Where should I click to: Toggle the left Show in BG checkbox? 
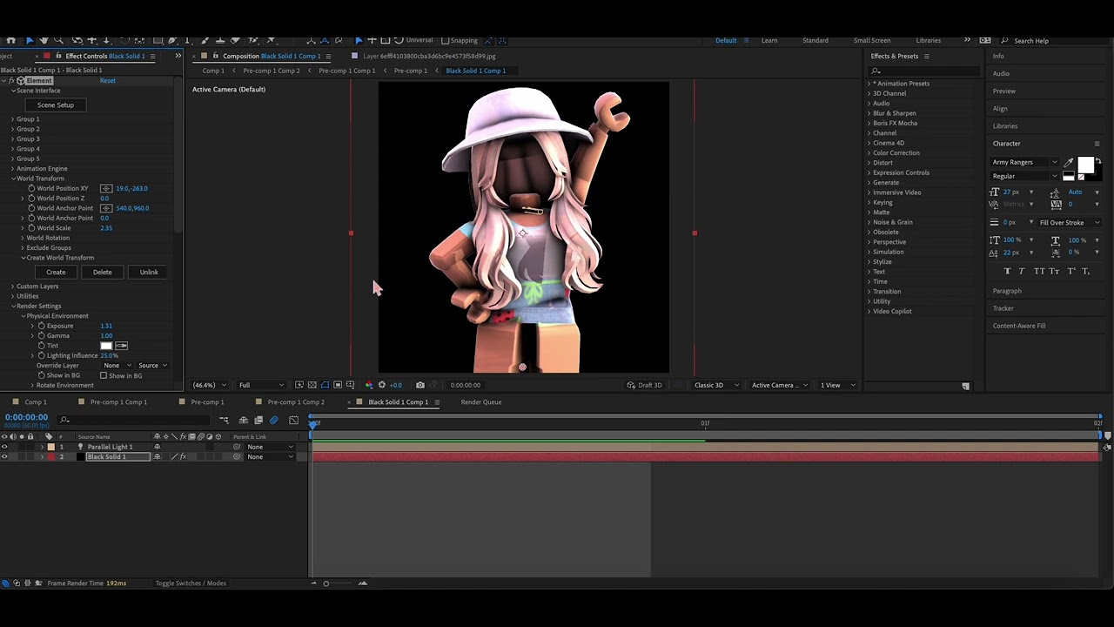40,375
